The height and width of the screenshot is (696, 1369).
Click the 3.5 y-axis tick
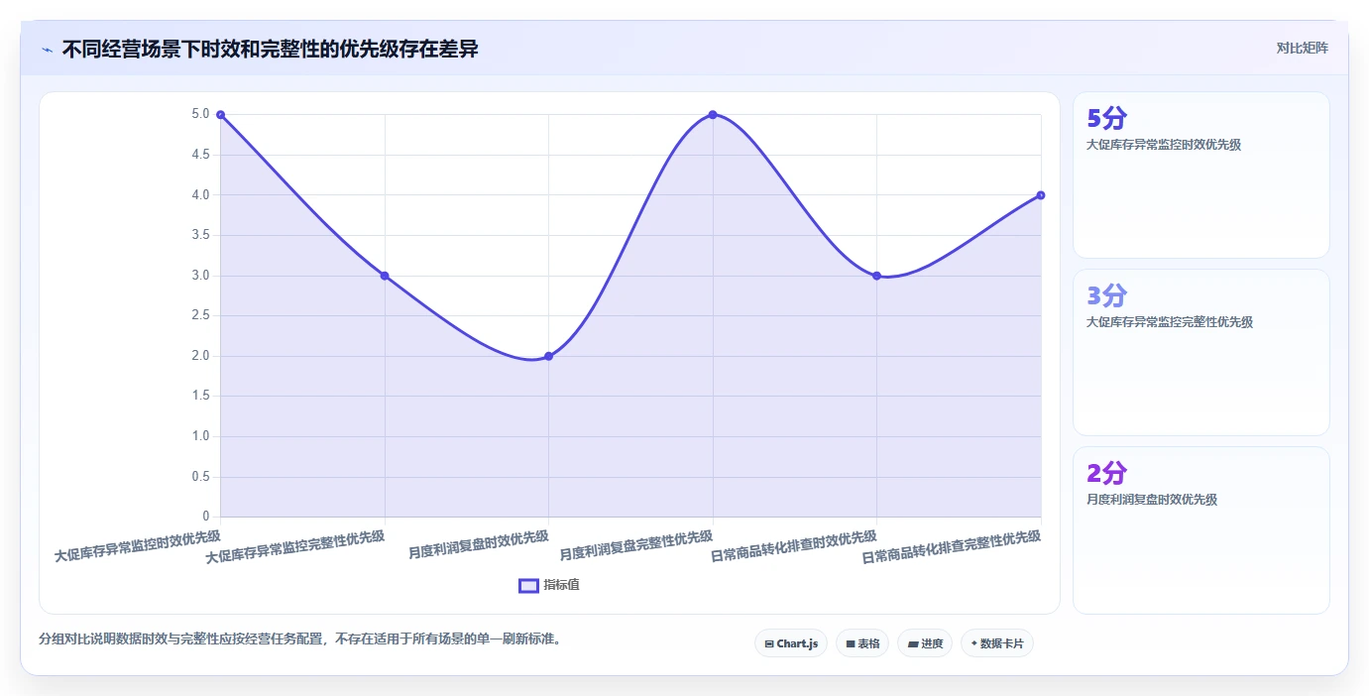tap(201, 235)
